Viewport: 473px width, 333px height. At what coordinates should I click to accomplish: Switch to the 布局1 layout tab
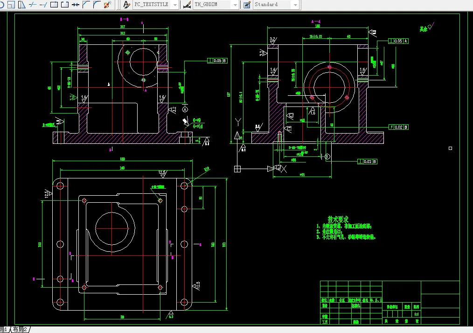pyautogui.click(x=5, y=330)
